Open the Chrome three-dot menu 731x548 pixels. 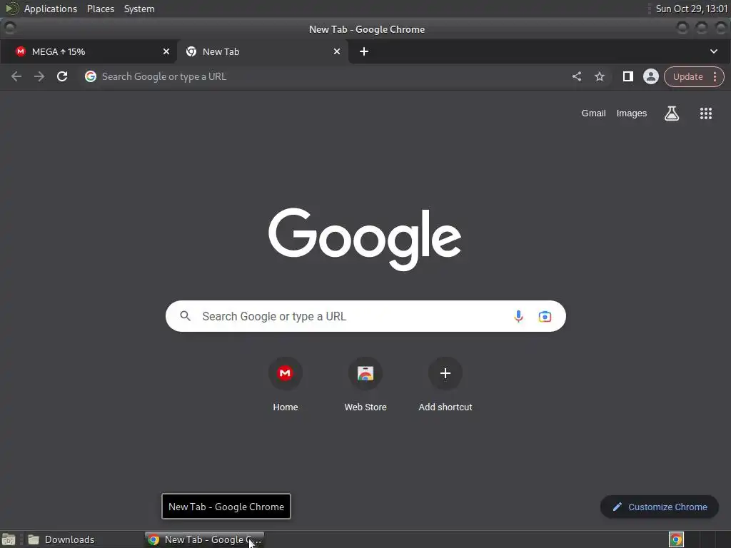715,77
